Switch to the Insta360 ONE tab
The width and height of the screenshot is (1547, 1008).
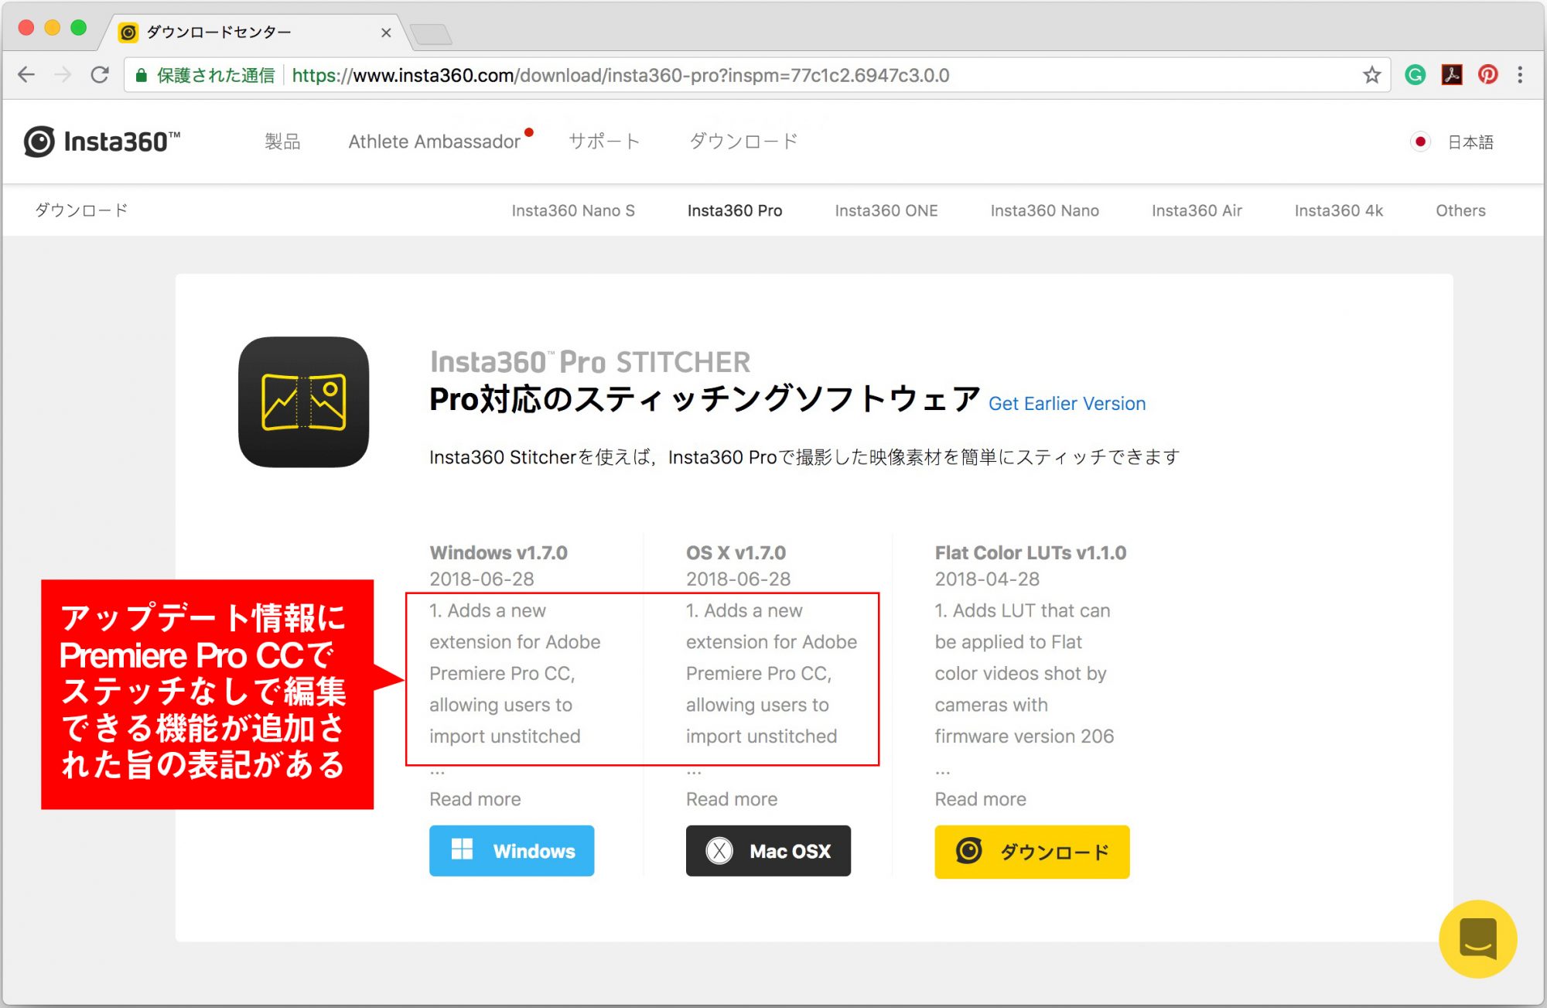[x=886, y=210]
